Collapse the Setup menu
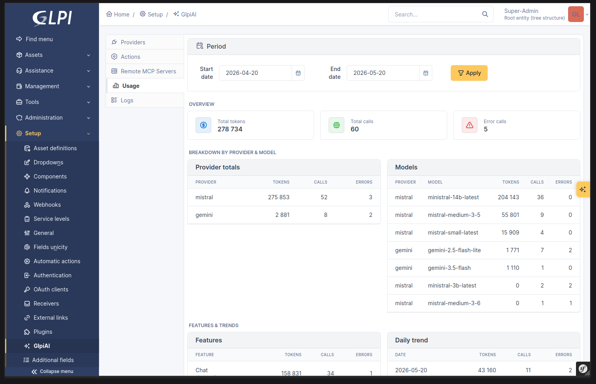 click(53, 133)
